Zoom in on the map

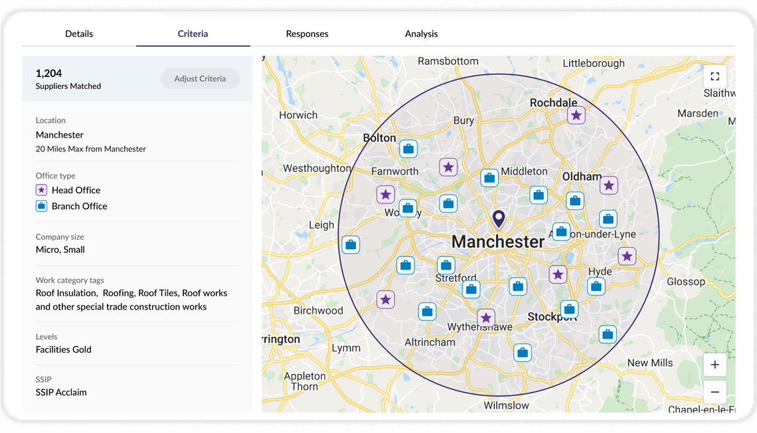click(x=715, y=365)
